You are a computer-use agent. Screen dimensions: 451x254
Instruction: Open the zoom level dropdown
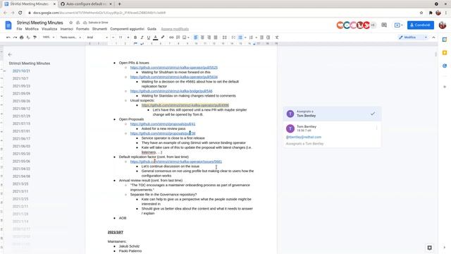(48, 37)
